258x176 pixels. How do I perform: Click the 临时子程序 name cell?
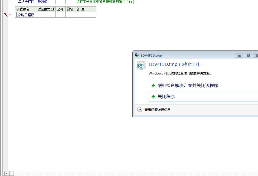pyautogui.click(x=26, y=15)
